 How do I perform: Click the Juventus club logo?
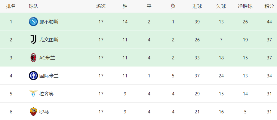click(33, 40)
